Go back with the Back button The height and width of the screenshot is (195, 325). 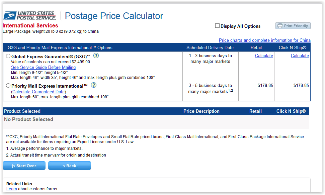[x=70, y=166]
